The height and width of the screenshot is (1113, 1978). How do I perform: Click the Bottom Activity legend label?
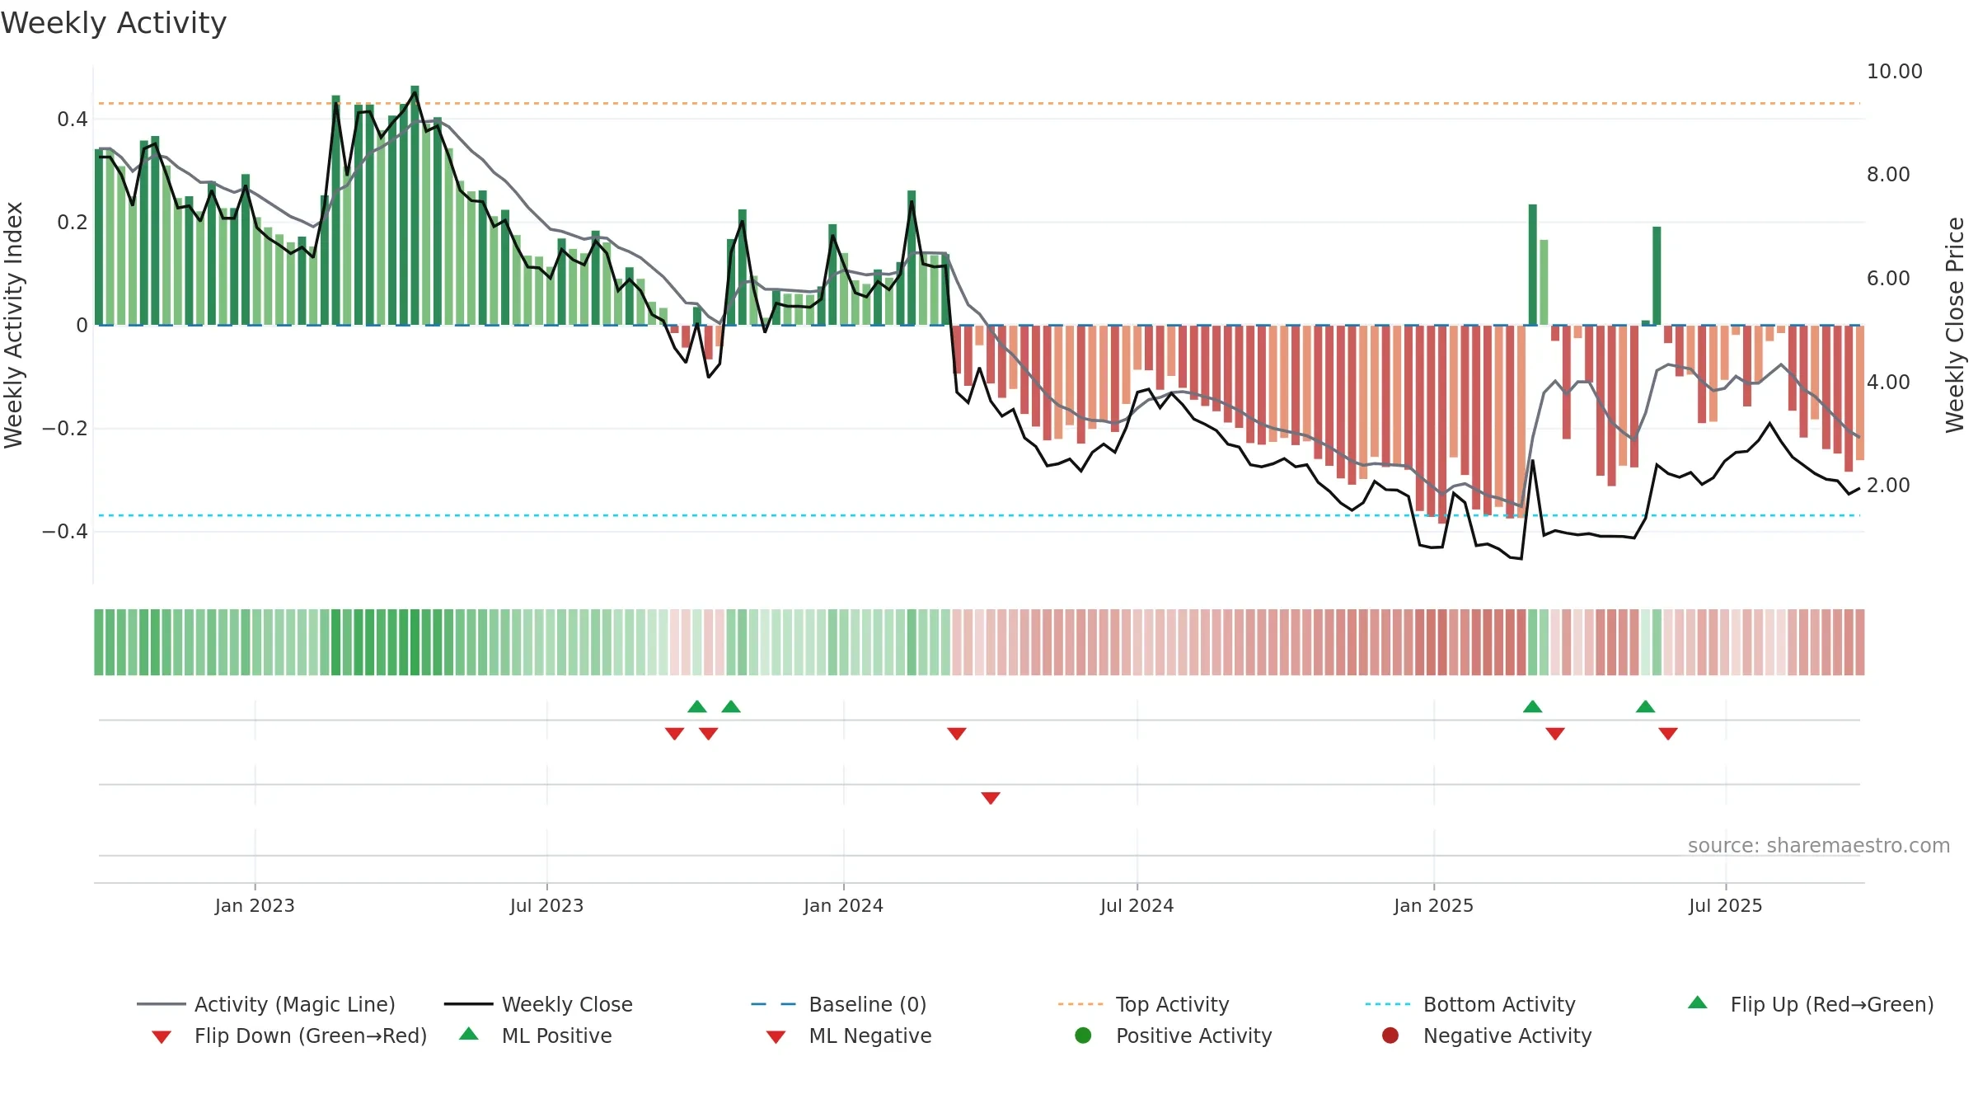point(1499,1004)
